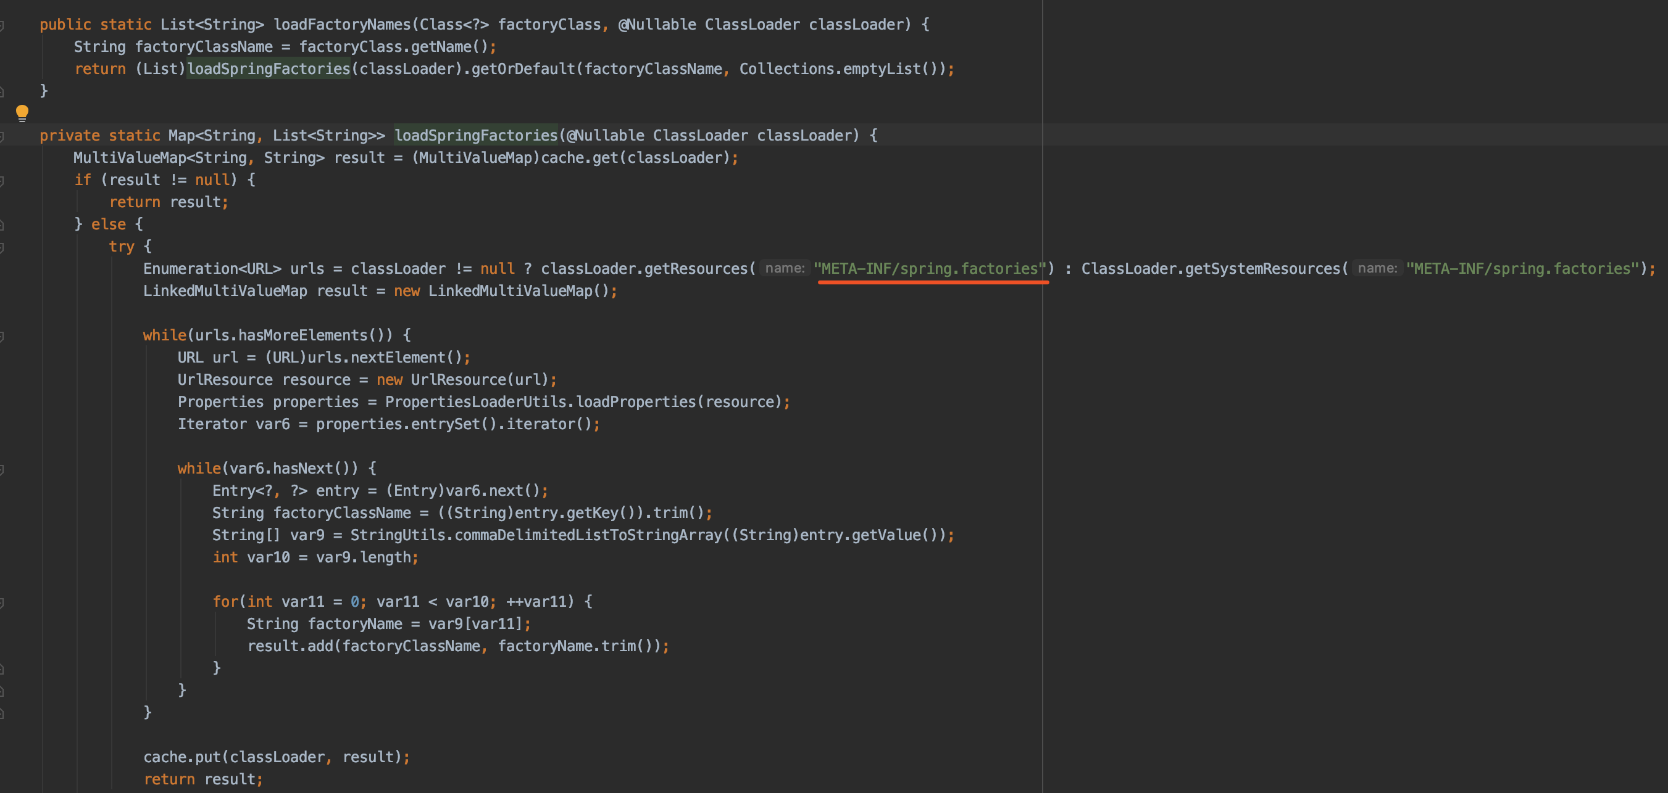Click the try keyword

click(x=122, y=247)
